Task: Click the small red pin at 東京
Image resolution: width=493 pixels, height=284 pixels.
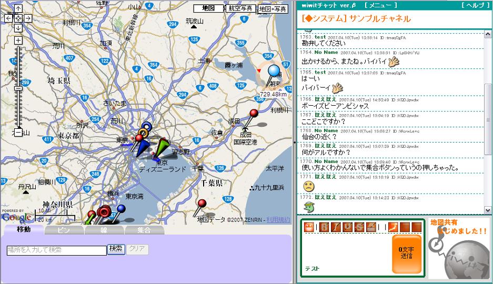Action: pos(139,138)
